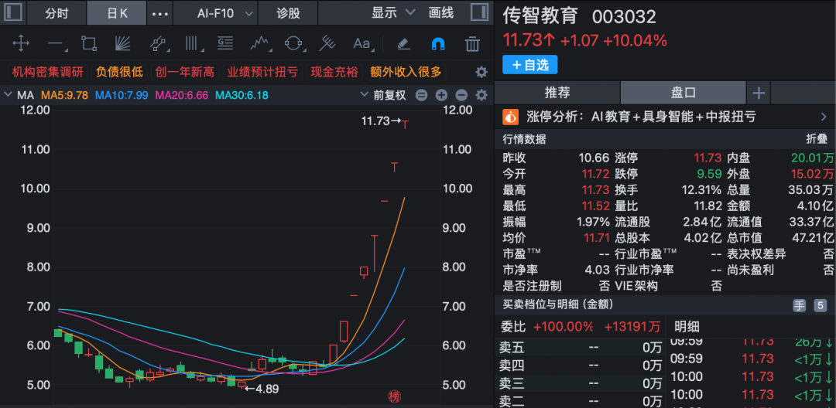Switch to the 推荐 tab
The height and width of the screenshot is (408, 836).
click(557, 93)
